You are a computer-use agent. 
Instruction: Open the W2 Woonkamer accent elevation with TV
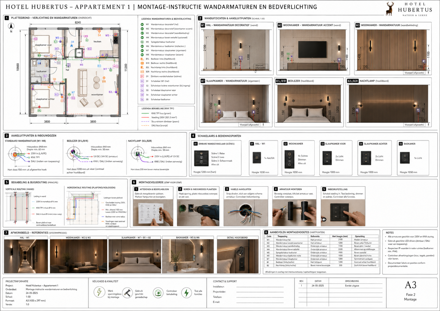click(x=313, y=50)
